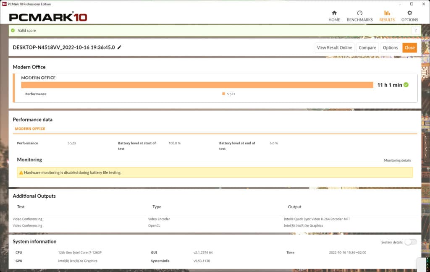Screen dimensions: 430x272
Task: Click the orange Performance legend square
Action: tap(223, 94)
